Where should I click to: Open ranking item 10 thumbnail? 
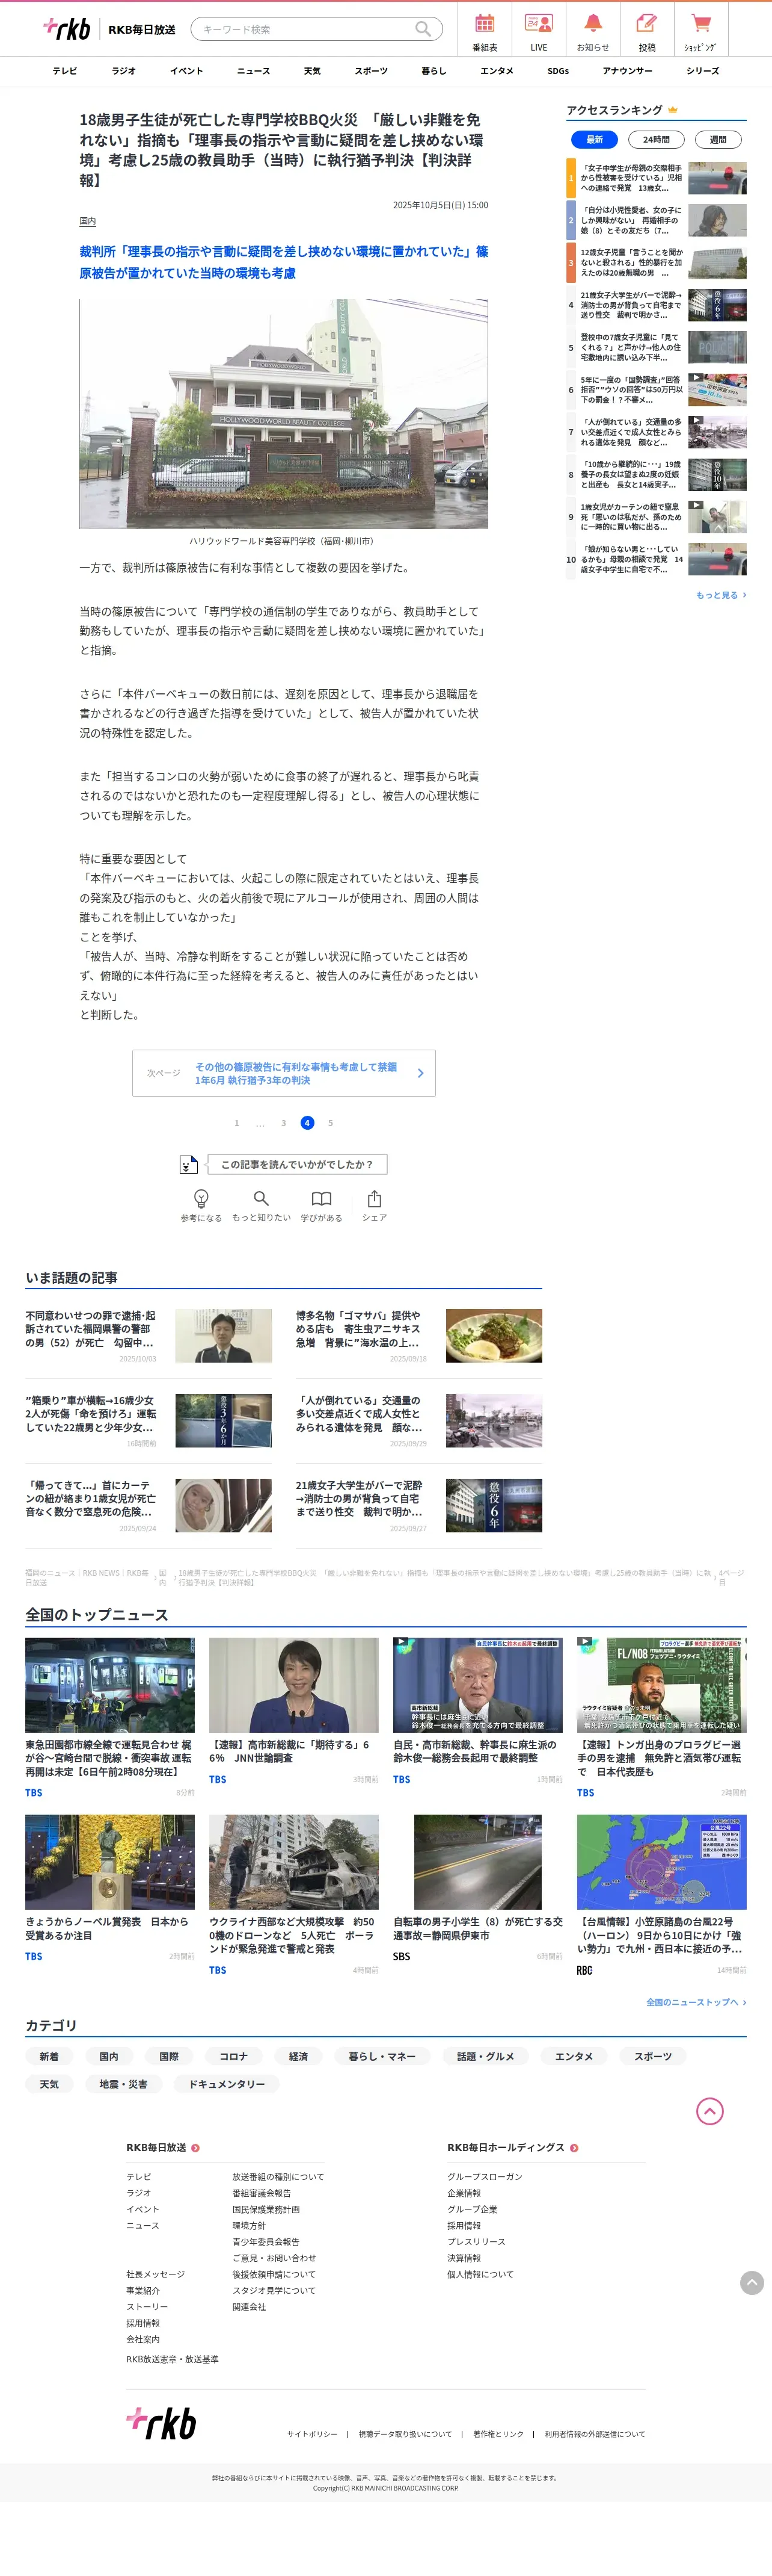point(717,559)
